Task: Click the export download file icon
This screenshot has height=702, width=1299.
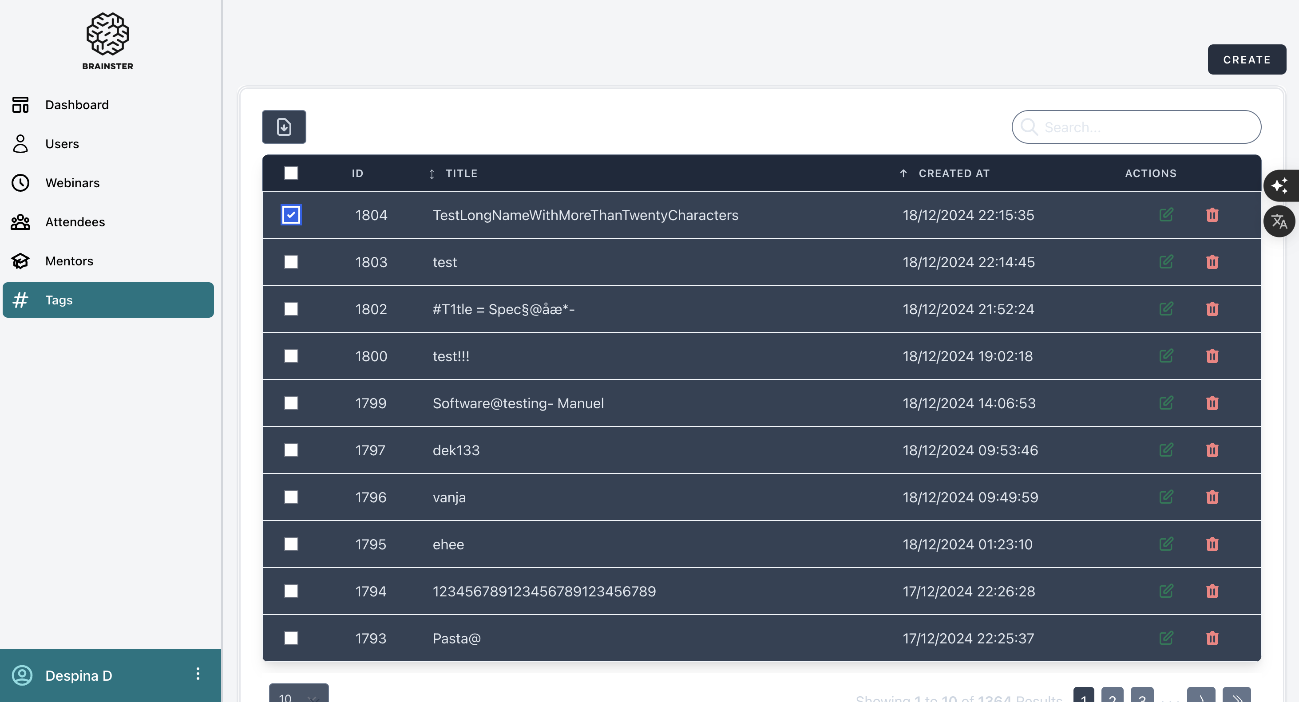Action: 284,127
